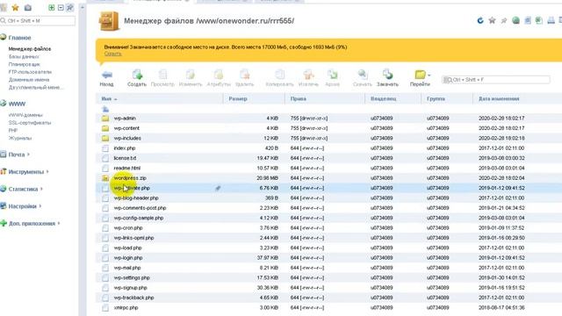Click the Права column header
Viewport: 562px width, 316px height.
tap(325, 99)
